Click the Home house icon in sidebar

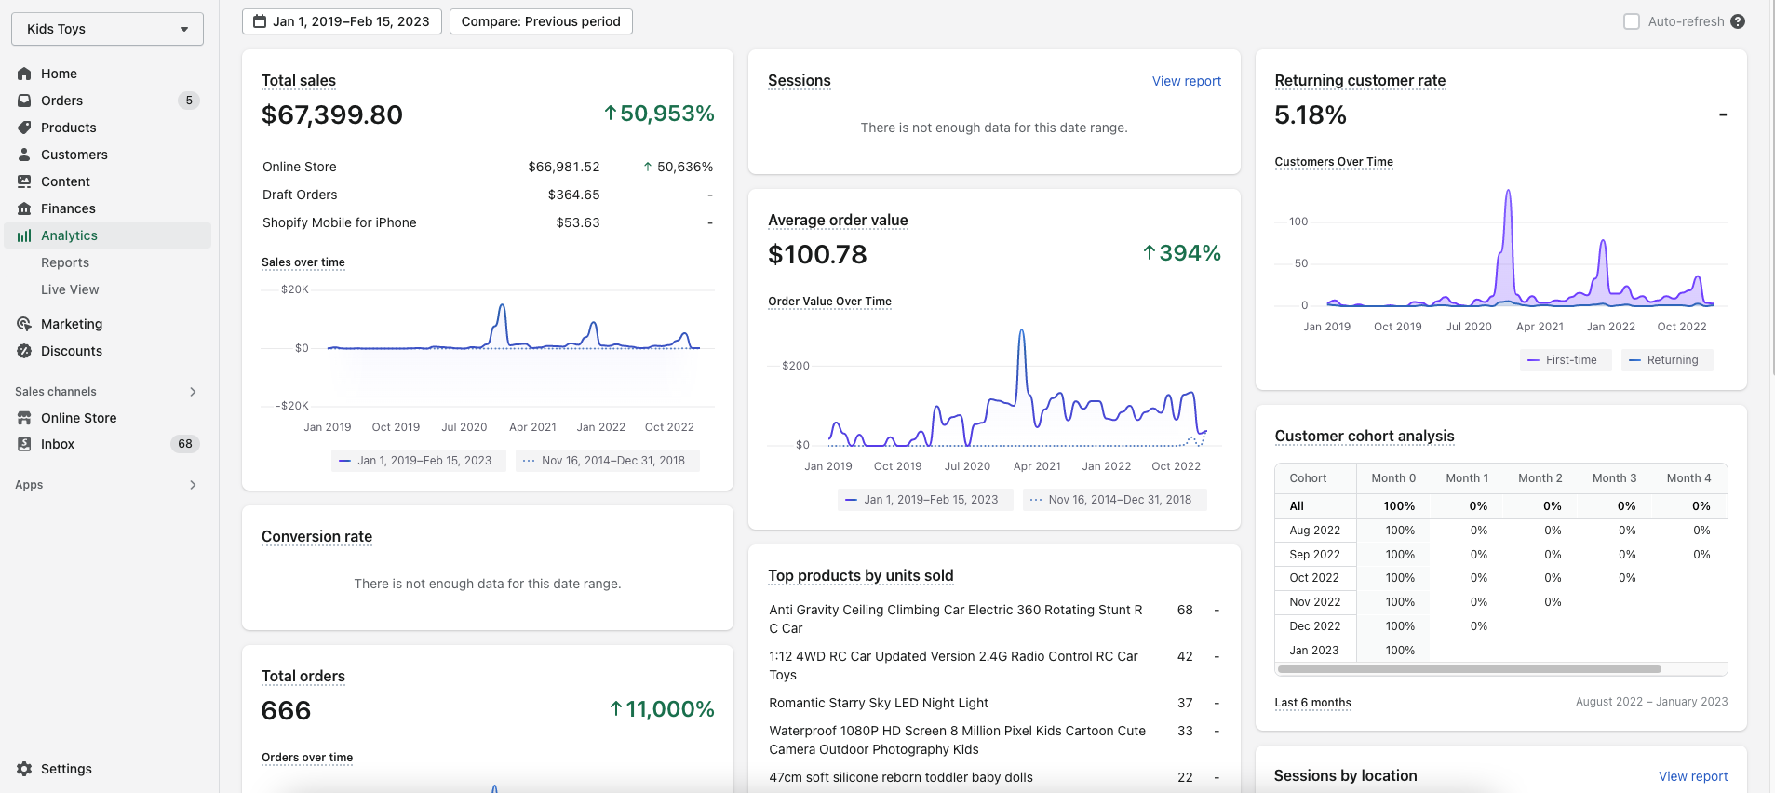24,74
